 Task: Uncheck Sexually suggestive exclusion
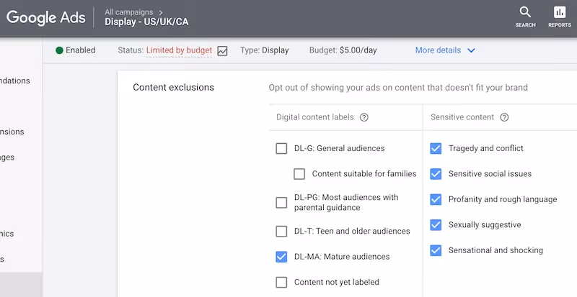point(436,224)
